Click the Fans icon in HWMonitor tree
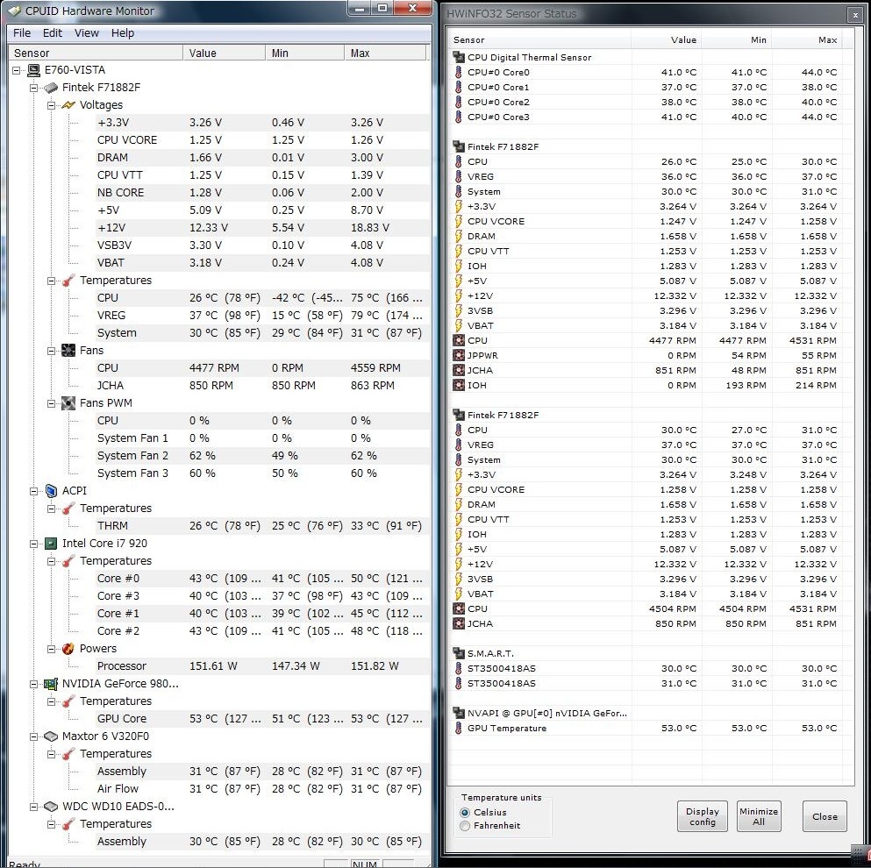Image resolution: width=871 pixels, height=868 pixels. tap(68, 351)
